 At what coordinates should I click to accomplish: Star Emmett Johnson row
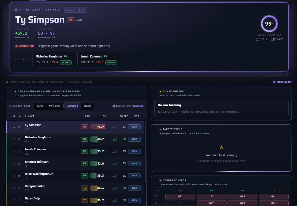(x=19, y=163)
